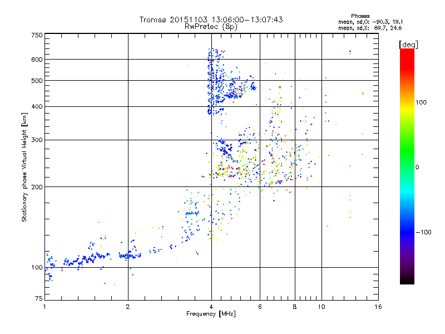This screenshot has width=445, height=334.
Task: Click the y-axis tick label '750'
Action: (x=37, y=35)
